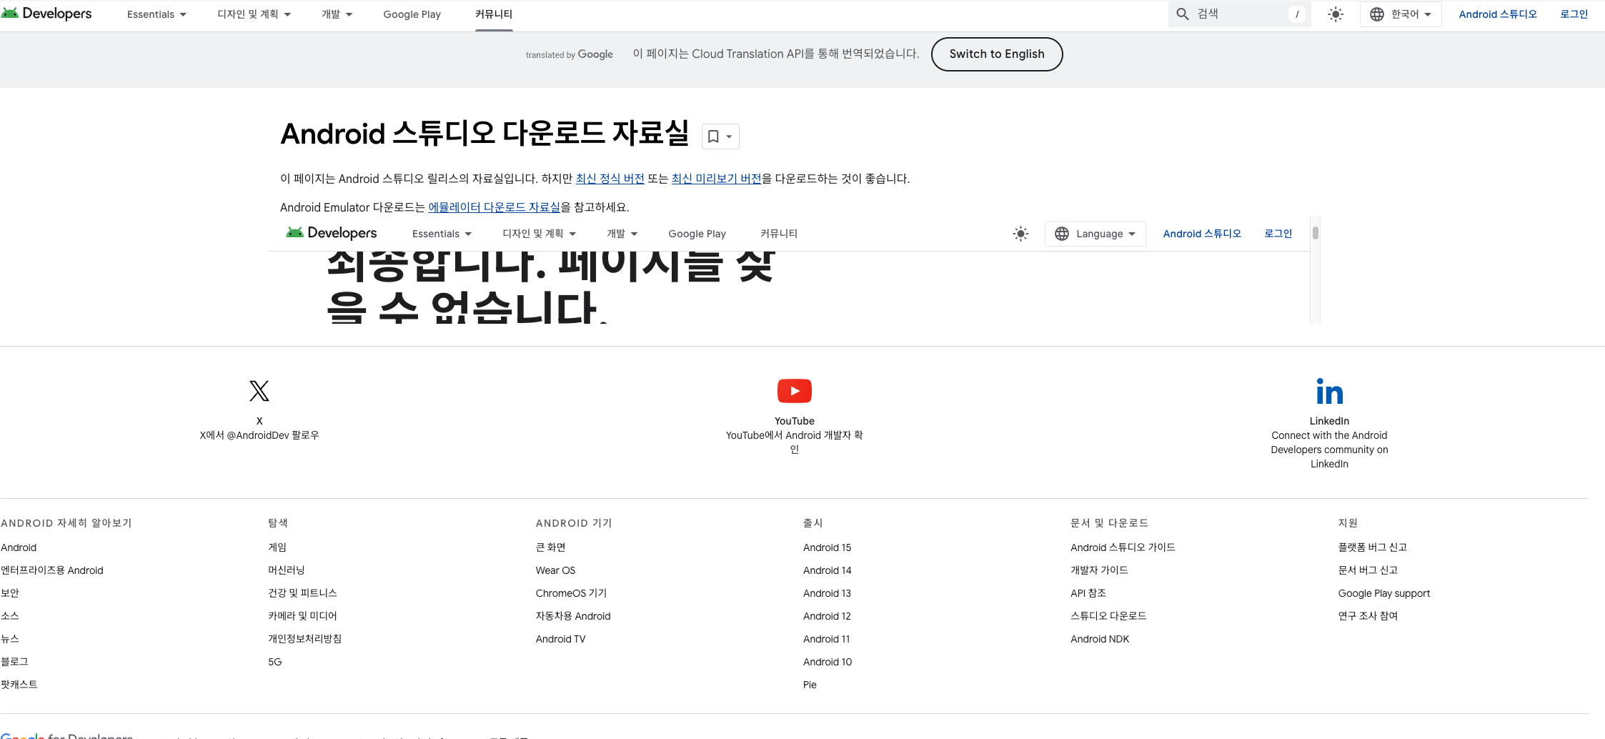1605x739 pixels.
Task: Click the YouTube play logo icon
Action: tap(795, 391)
